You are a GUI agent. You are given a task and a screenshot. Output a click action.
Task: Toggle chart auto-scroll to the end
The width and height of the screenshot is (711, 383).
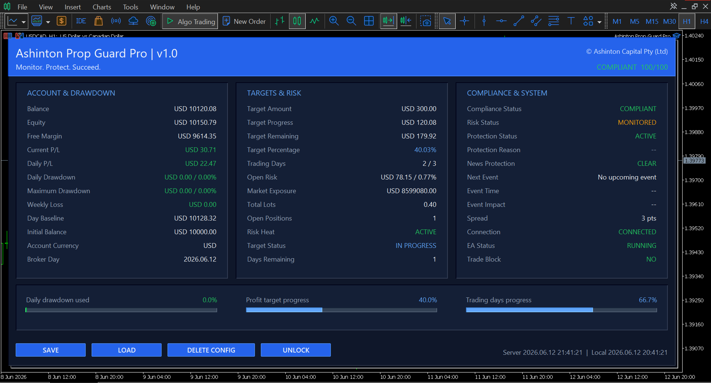388,21
